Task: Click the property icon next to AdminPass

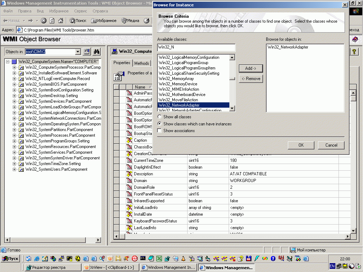Action: (x=129, y=93)
